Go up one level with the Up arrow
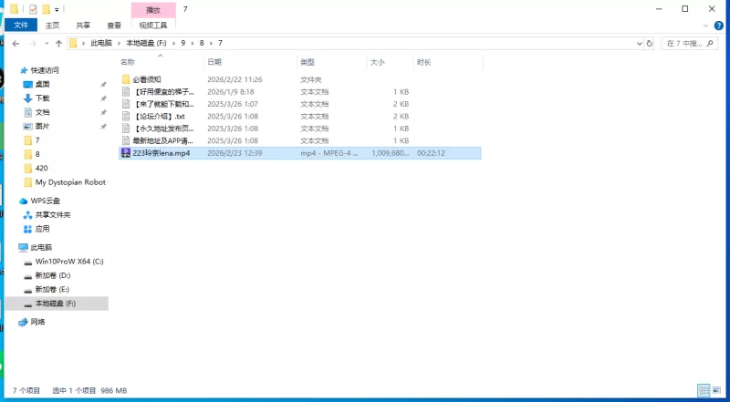 (x=58, y=43)
